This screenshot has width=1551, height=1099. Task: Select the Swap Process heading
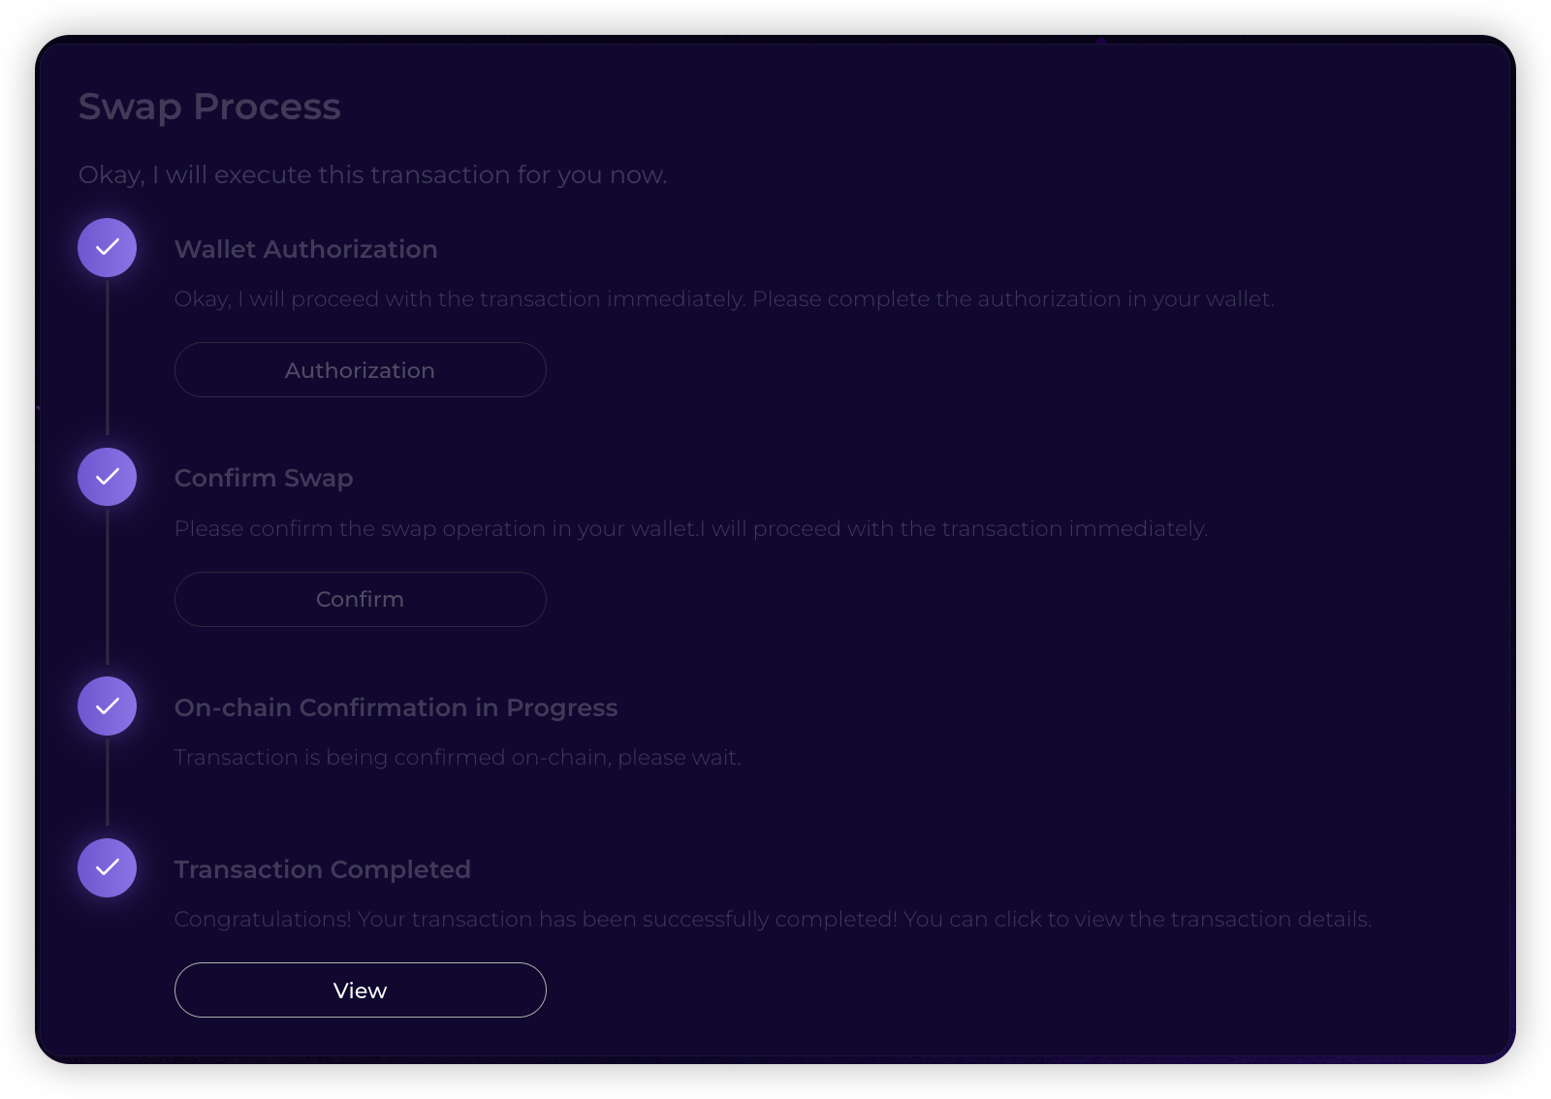pyautogui.click(x=209, y=108)
